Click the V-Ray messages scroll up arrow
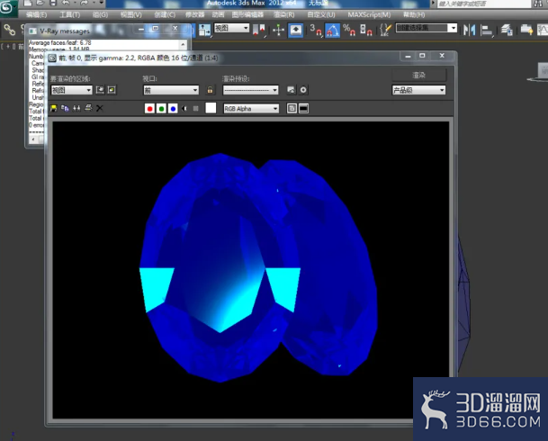The height and width of the screenshot is (441, 548). point(184,44)
